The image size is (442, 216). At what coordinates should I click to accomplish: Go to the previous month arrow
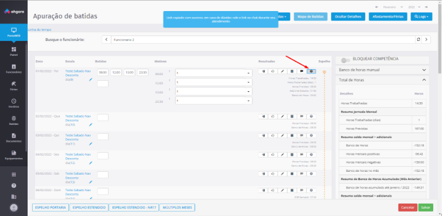coord(377,7)
